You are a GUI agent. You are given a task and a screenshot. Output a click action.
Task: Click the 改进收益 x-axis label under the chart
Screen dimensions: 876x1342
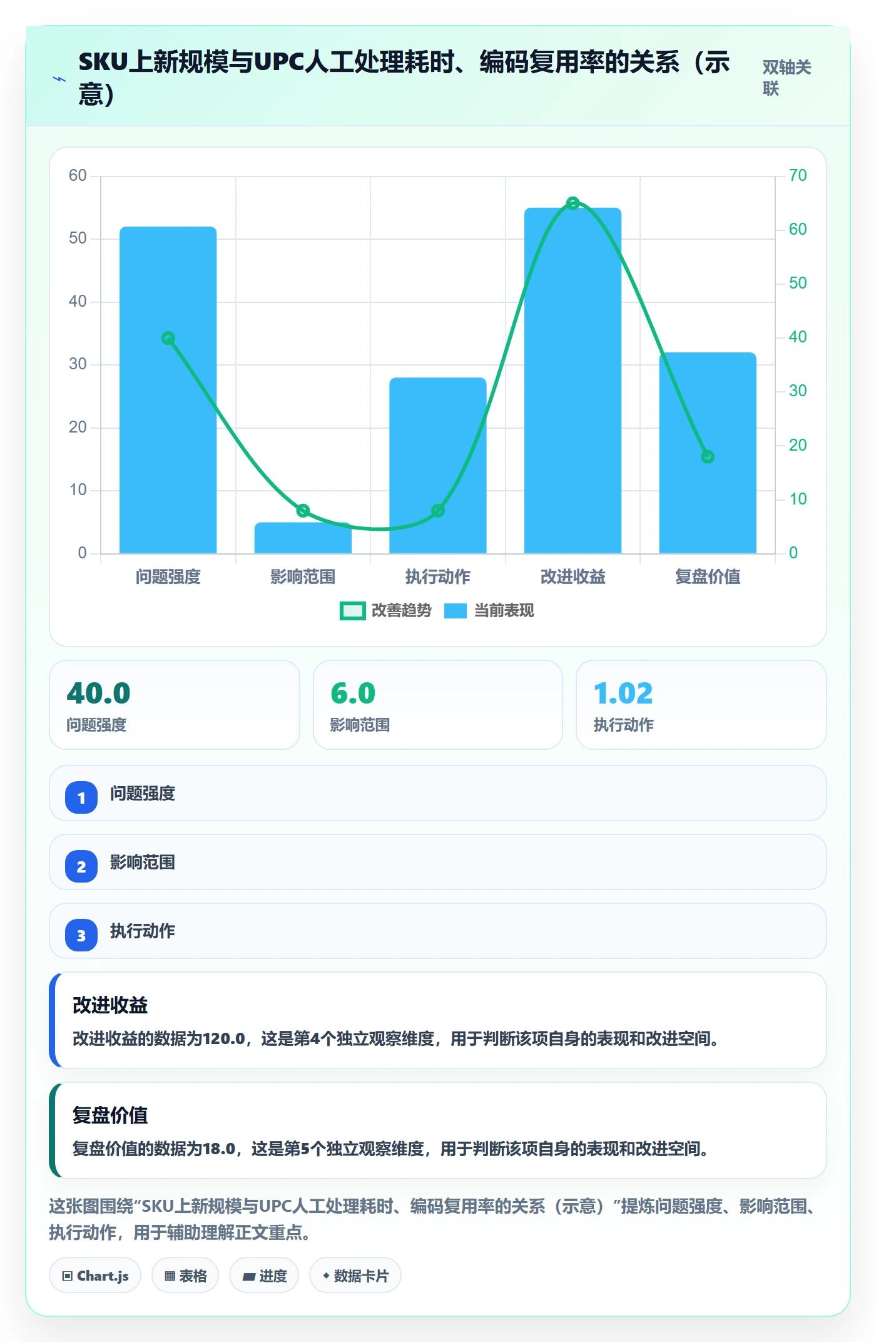coord(573,576)
